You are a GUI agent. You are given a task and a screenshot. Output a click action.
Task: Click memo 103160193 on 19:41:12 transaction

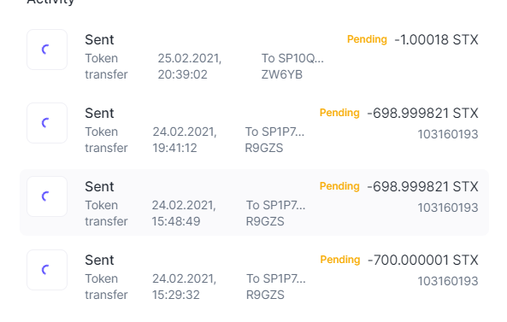click(448, 134)
